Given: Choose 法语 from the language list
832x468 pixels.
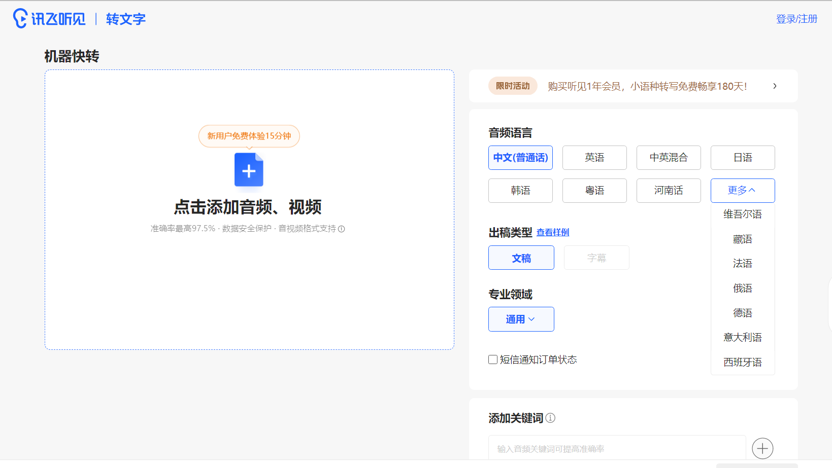Looking at the screenshot, I should (x=743, y=263).
